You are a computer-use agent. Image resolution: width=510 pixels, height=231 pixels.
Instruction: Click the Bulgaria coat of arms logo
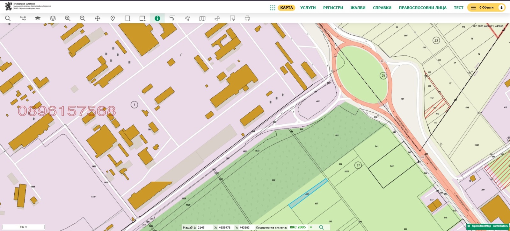tap(9, 6)
